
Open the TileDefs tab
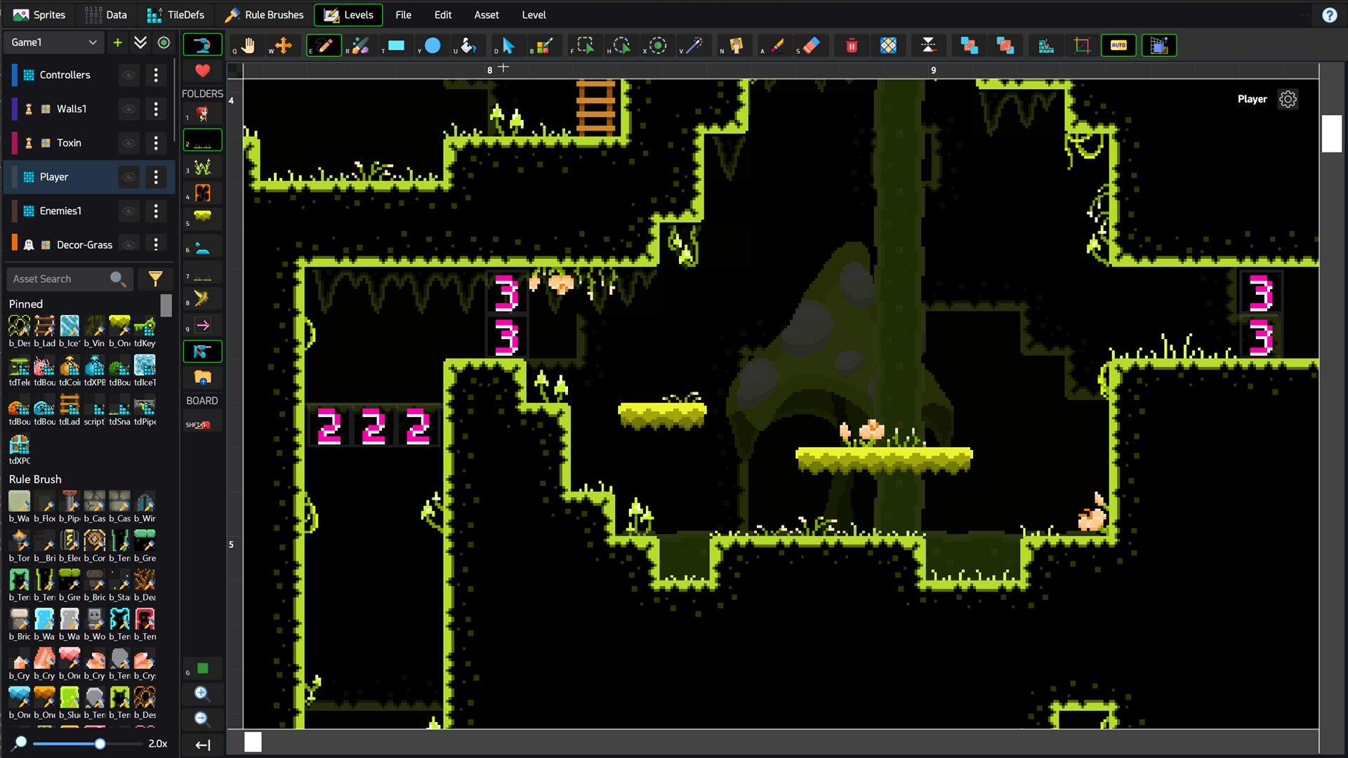point(176,15)
